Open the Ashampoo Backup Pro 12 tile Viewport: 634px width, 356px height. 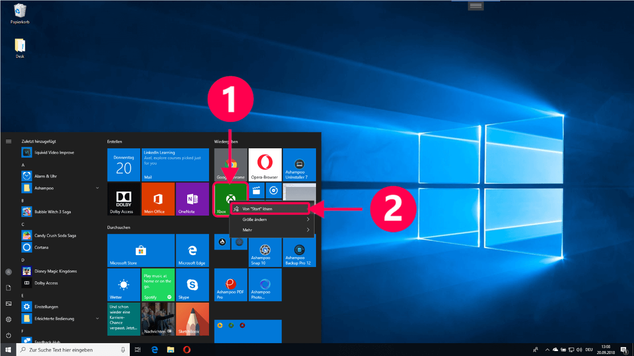pyautogui.click(x=299, y=251)
